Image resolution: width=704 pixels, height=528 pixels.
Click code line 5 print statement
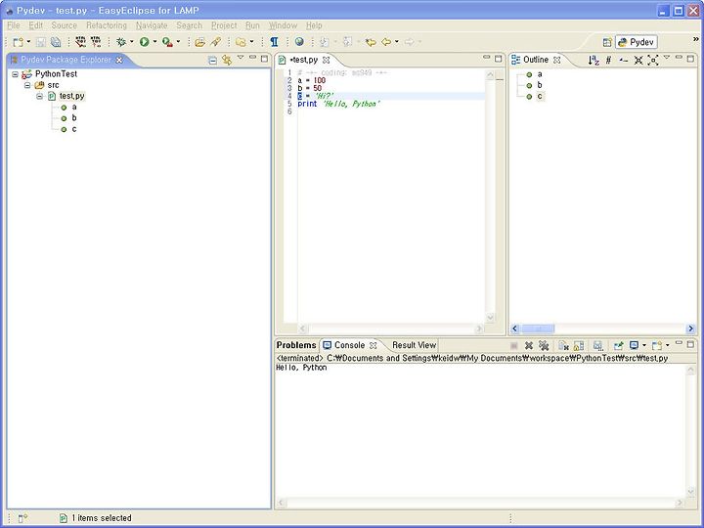(339, 104)
